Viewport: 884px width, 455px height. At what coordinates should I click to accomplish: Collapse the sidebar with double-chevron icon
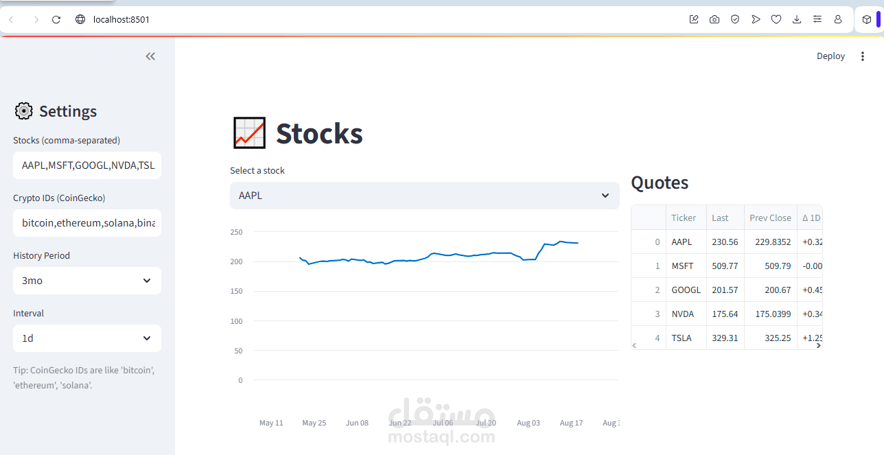[x=150, y=56]
